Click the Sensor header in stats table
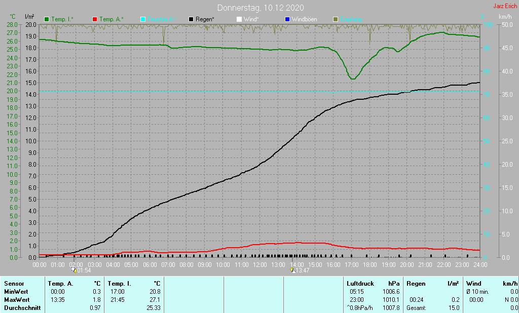 [14, 284]
